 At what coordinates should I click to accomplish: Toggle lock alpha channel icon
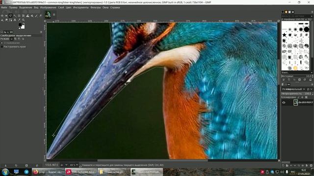(306, 97)
